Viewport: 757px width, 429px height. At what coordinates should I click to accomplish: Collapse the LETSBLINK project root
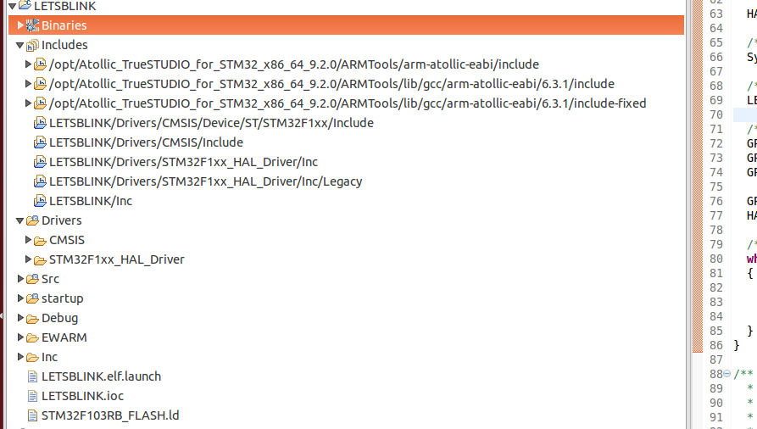13,6
